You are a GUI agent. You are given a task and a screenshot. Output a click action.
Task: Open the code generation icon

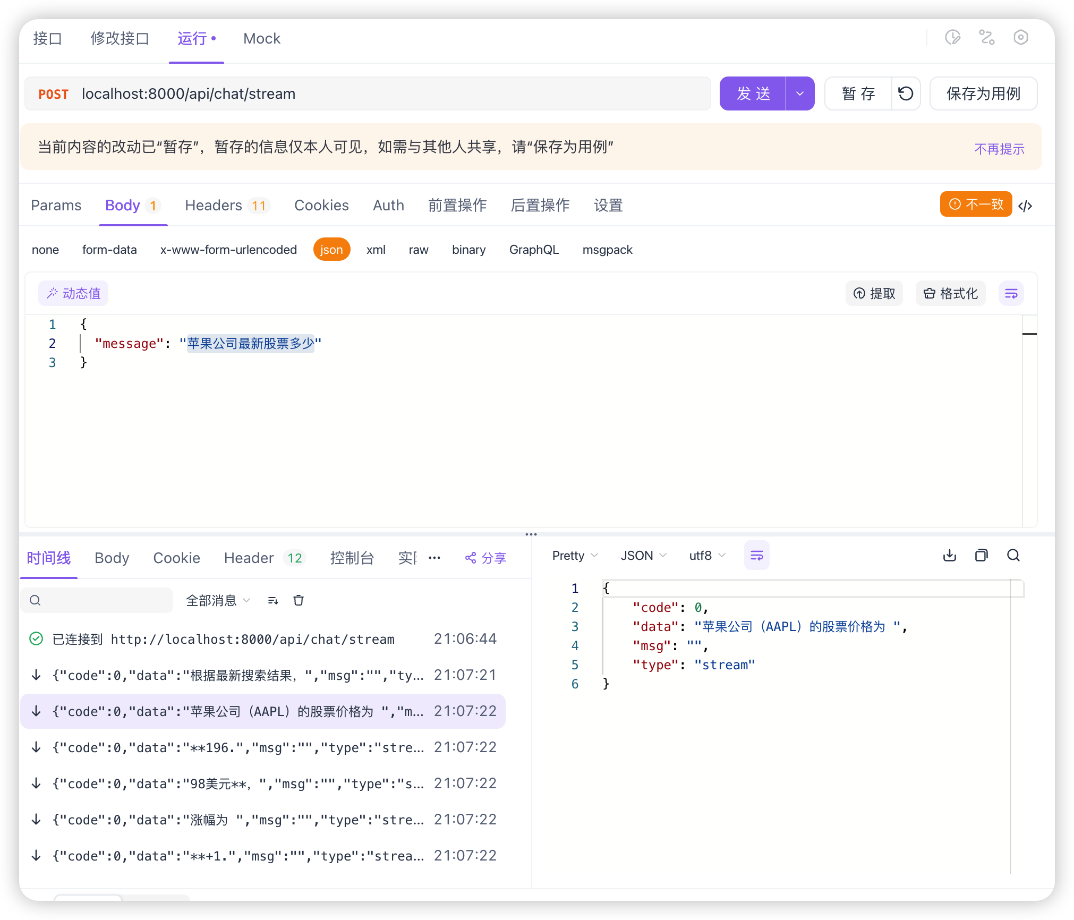click(1026, 206)
